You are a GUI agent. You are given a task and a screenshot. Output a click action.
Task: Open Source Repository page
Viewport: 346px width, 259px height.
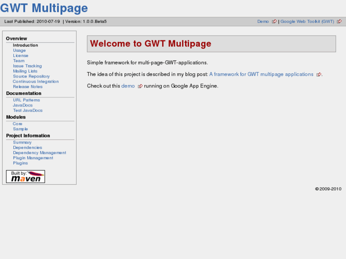(x=31, y=76)
